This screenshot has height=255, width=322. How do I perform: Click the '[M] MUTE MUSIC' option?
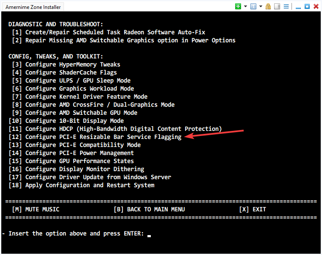tap(36, 209)
